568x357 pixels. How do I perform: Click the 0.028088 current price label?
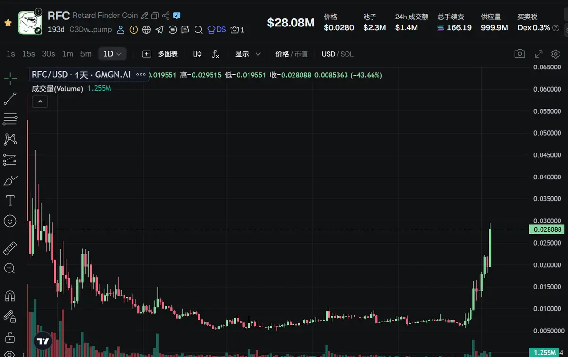point(547,229)
